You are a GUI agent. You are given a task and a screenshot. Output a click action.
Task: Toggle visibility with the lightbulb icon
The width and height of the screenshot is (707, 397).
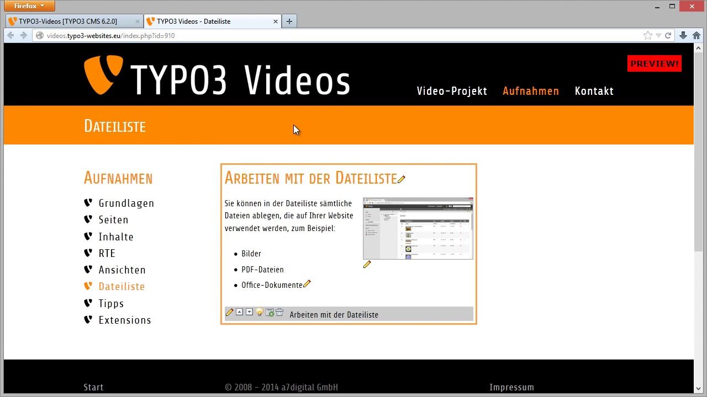click(260, 312)
